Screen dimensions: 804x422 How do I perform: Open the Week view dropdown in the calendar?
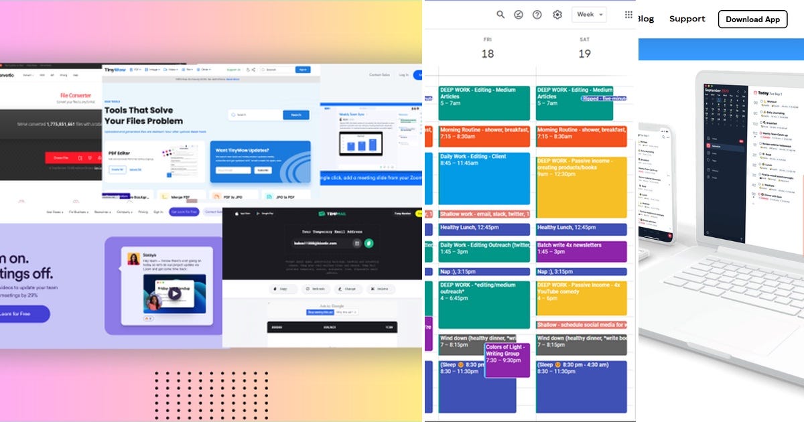pyautogui.click(x=588, y=14)
